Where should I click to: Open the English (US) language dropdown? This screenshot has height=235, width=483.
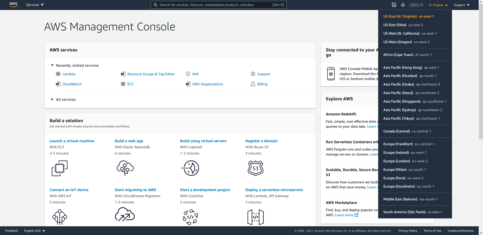coord(34,231)
